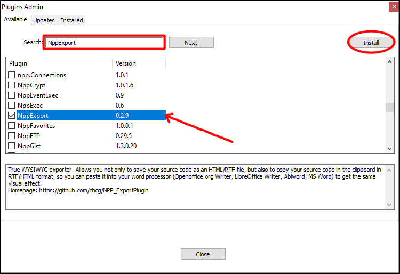Close the Plugins Admin dialog window
This screenshot has height=274, width=400.
pos(394,6)
